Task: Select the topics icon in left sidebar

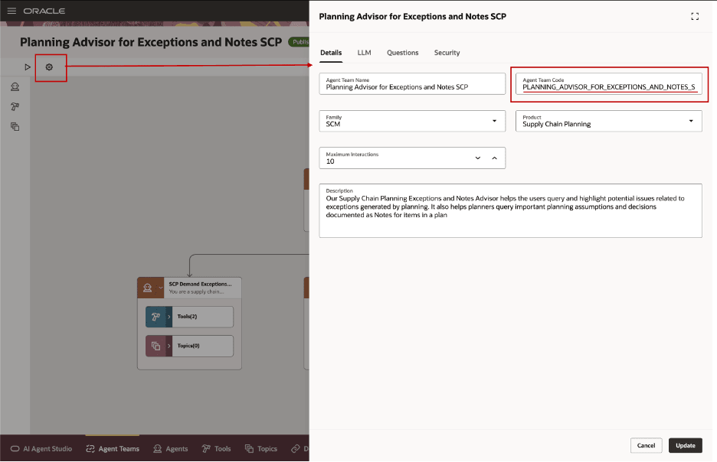Action: pos(15,126)
